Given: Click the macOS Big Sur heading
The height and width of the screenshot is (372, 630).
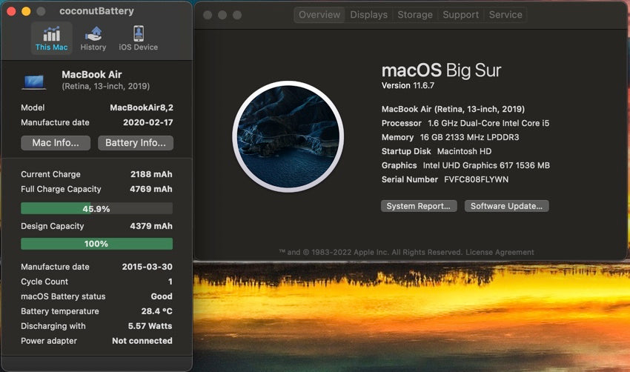Looking at the screenshot, I should pyautogui.click(x=441, y=70).
